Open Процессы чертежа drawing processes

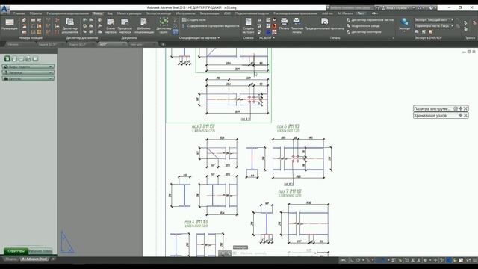(x=125, y=25)
